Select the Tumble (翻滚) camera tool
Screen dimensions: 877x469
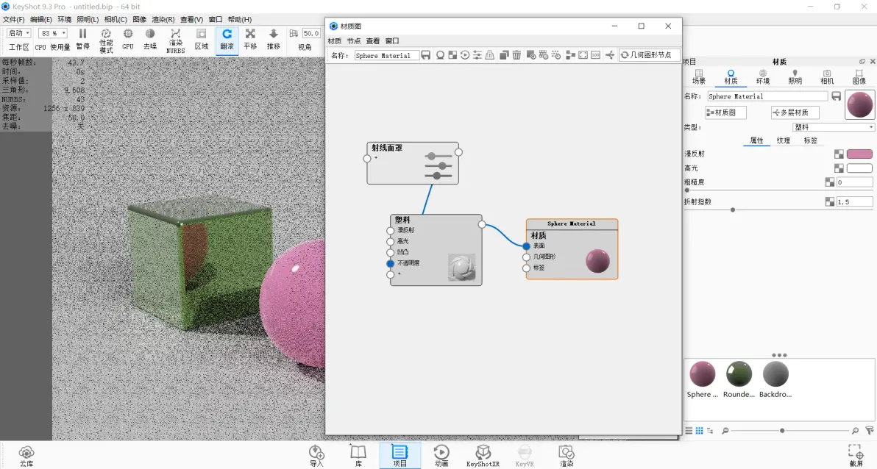(x=227, y=40)
